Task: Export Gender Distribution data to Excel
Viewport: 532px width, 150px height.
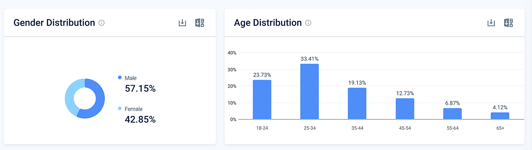Action: (x=200, y=23)
